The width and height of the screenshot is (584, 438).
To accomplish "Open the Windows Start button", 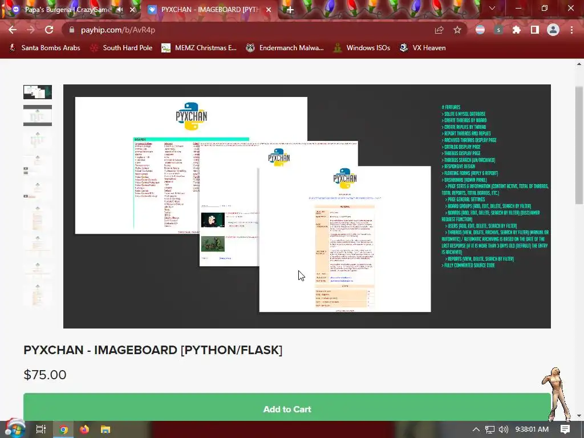I will click(x=15, y=428).
